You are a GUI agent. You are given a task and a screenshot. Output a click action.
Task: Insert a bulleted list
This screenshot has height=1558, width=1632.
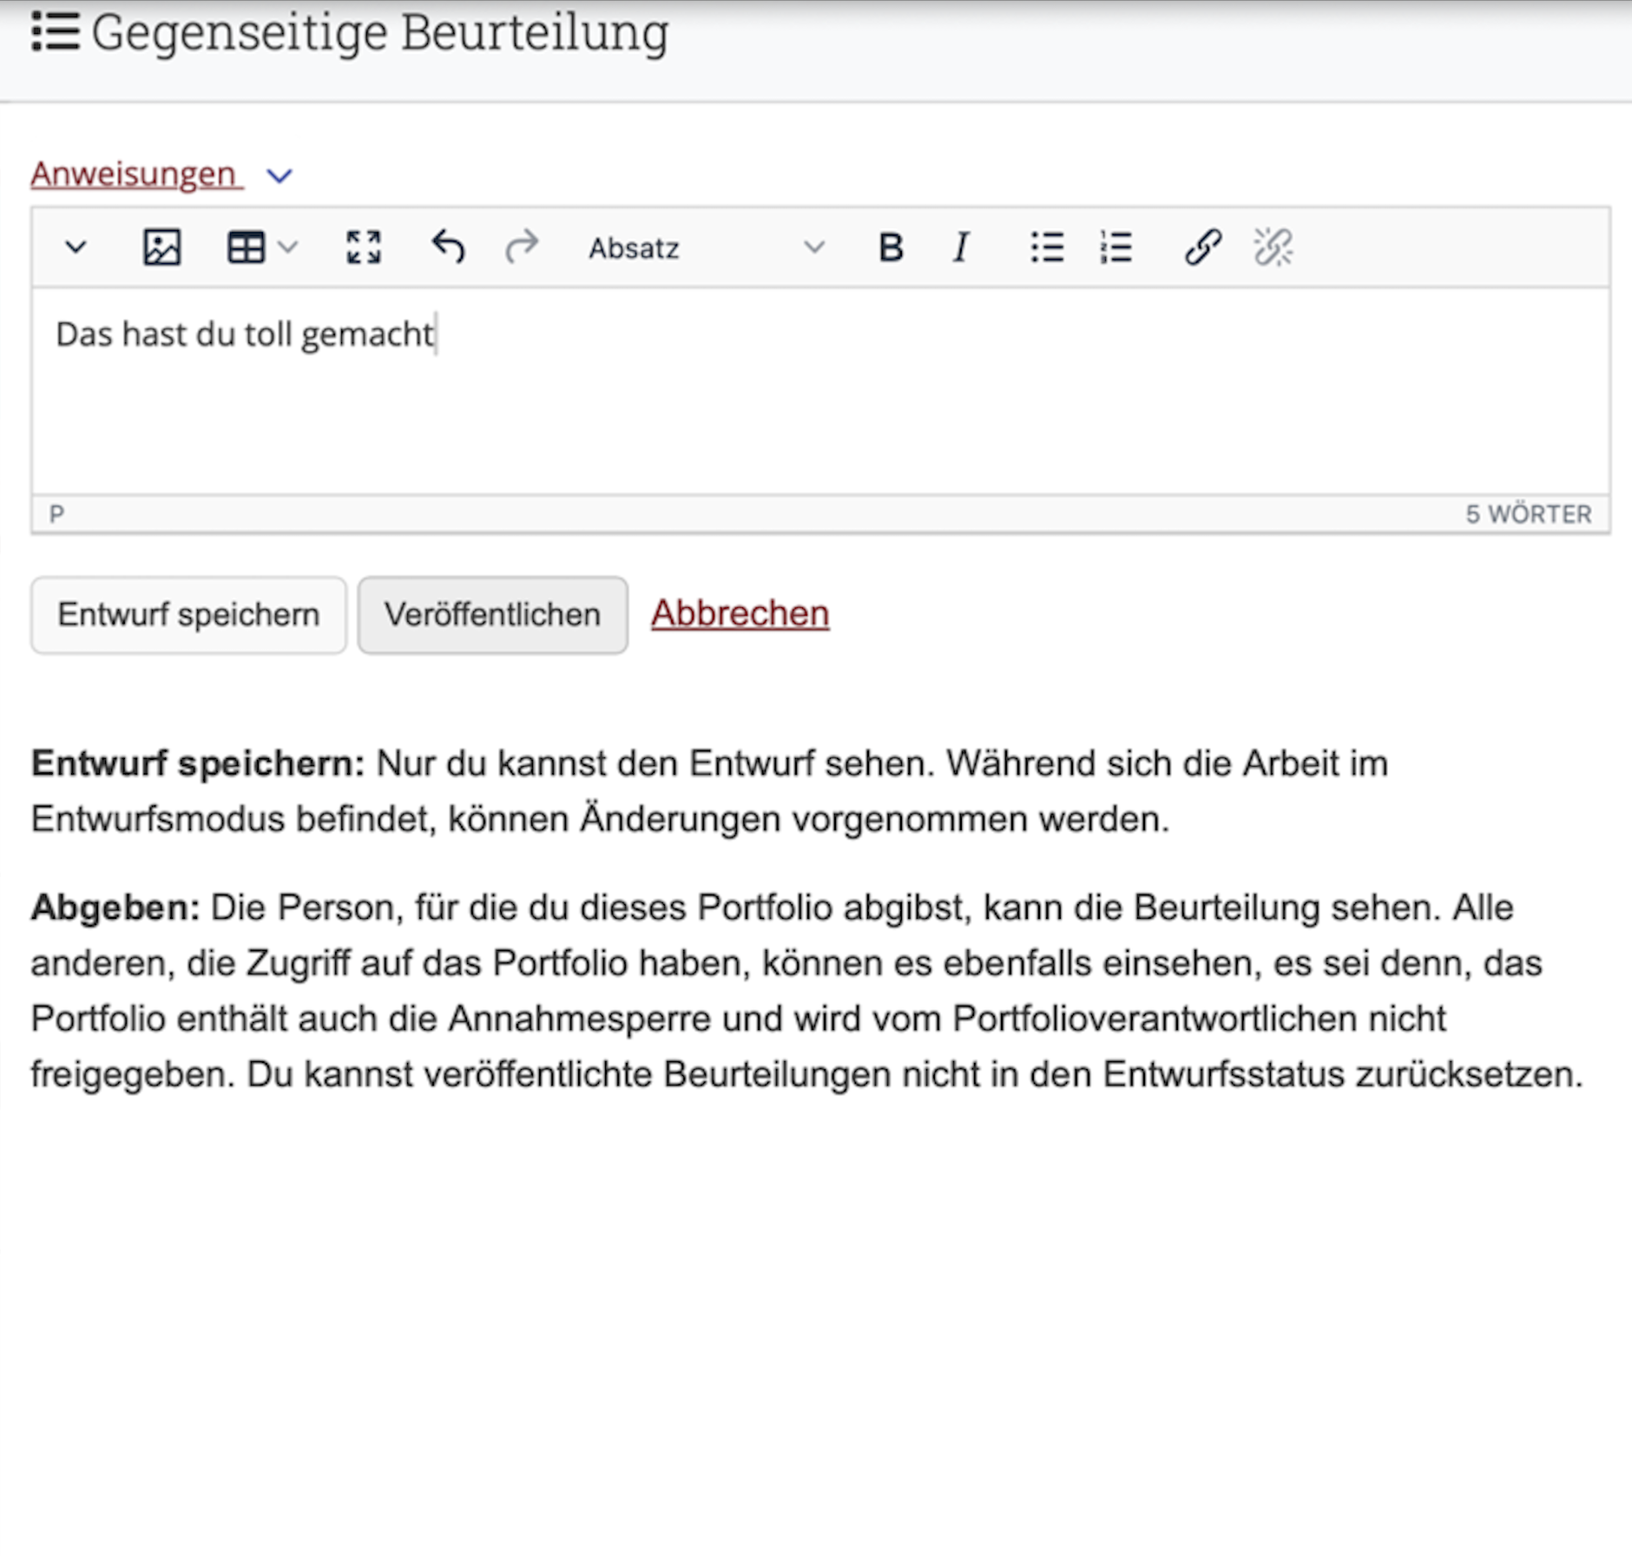tap(1047, 248)
